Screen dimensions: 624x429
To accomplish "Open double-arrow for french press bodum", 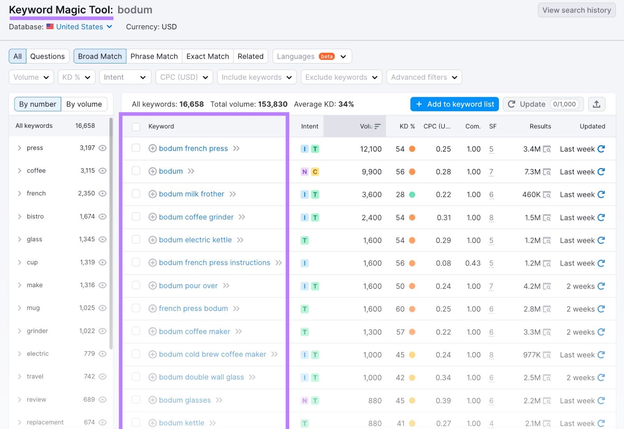I will click(236, 309).
